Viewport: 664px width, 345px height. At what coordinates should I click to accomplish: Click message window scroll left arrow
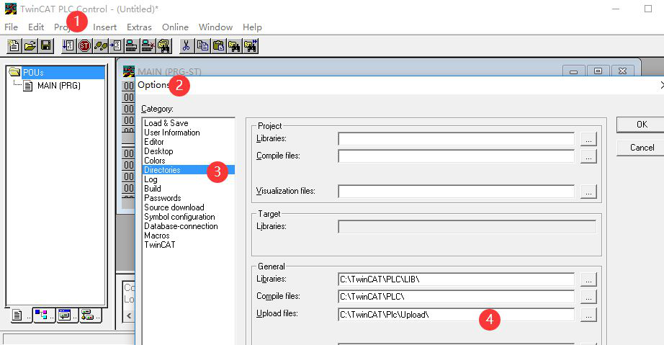[x=129, y=315]
